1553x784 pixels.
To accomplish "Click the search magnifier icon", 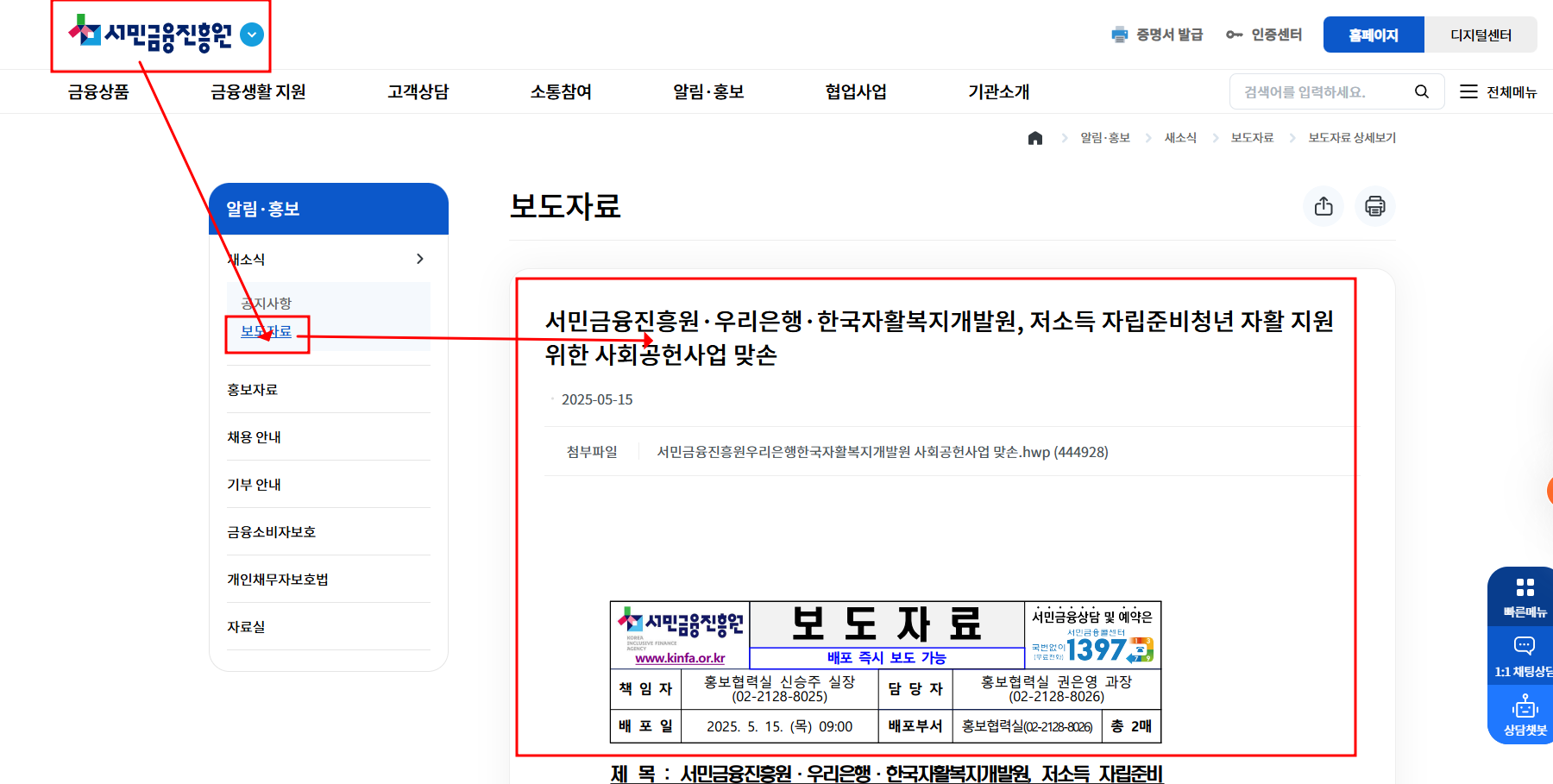I will (x=1422, y=91).
